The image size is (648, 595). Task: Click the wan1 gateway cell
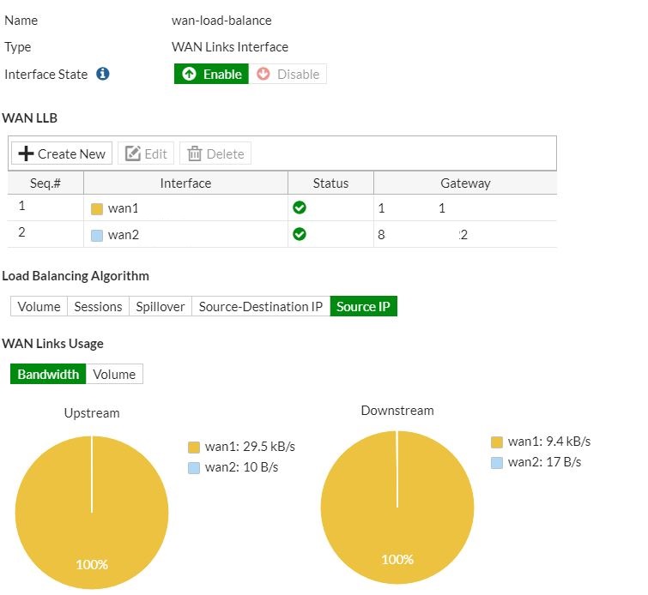pyautogui.click(x=465, y=207)
